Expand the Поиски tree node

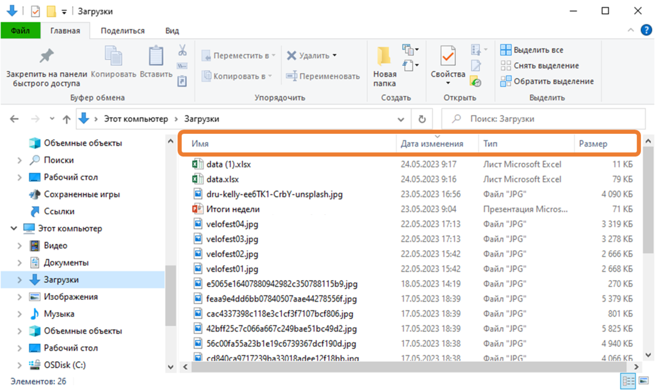tap(20, 161)
